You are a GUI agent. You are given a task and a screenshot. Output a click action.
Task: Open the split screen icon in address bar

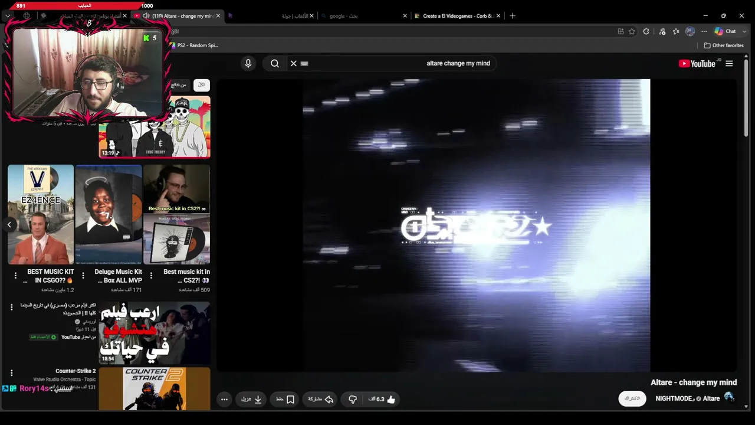(x=621, y=31)
